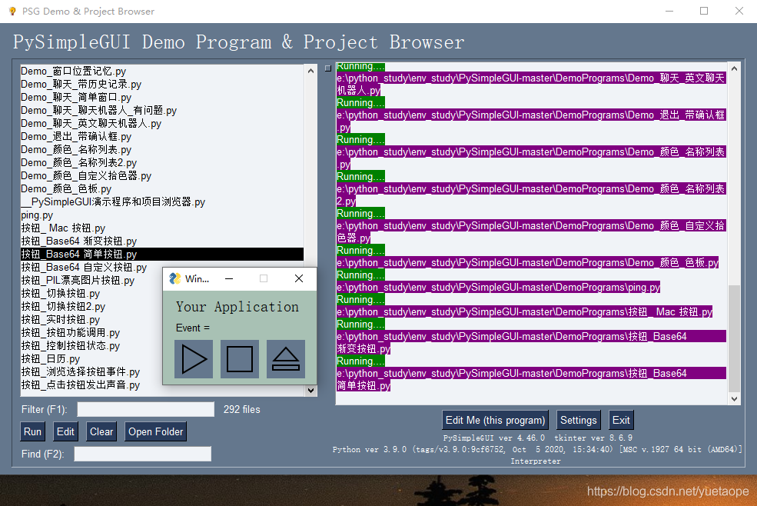Click the small square handle beside output pane

click(x=328, y=68)
